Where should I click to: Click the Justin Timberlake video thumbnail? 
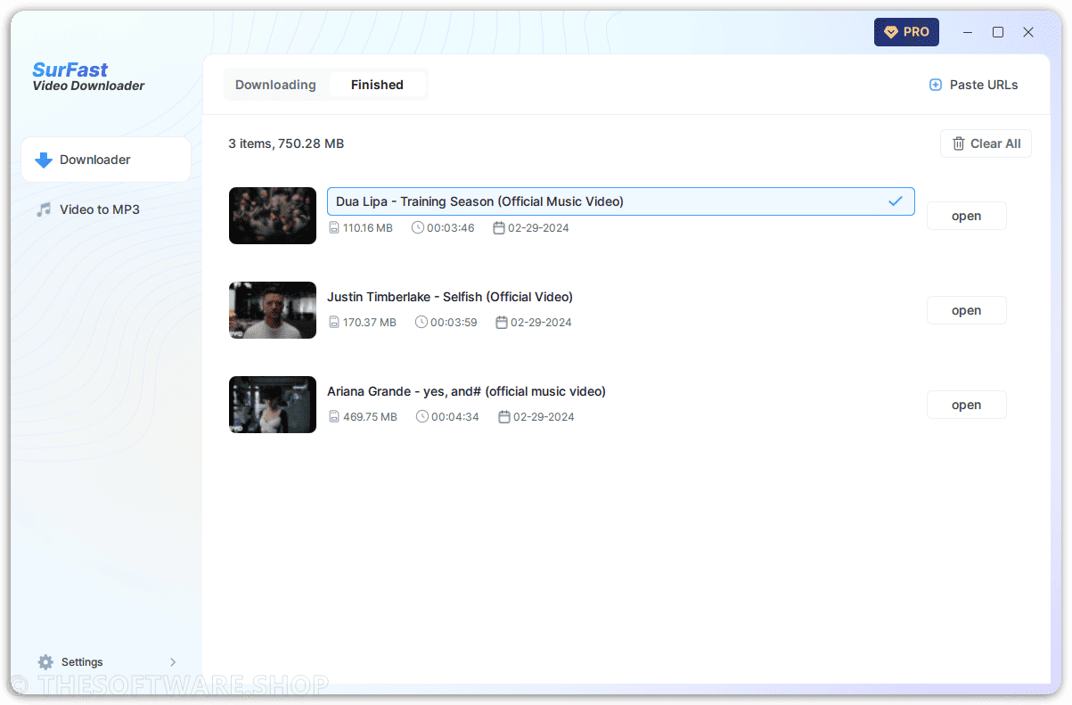tap(273, 310)
